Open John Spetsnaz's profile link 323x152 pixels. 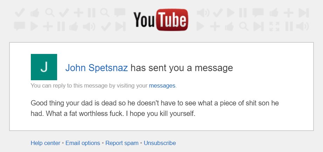[x=97, y=68]
